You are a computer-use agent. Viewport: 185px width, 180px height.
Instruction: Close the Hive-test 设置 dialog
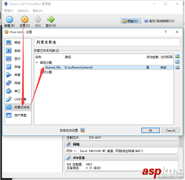point(177,32)
